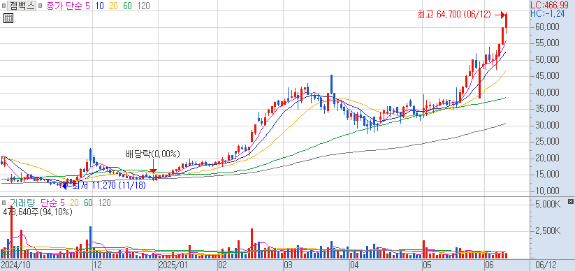Toggle the square marker before 종가 단순
The width and height of the screenshot is (575, 271).
(x=41, y=6)
